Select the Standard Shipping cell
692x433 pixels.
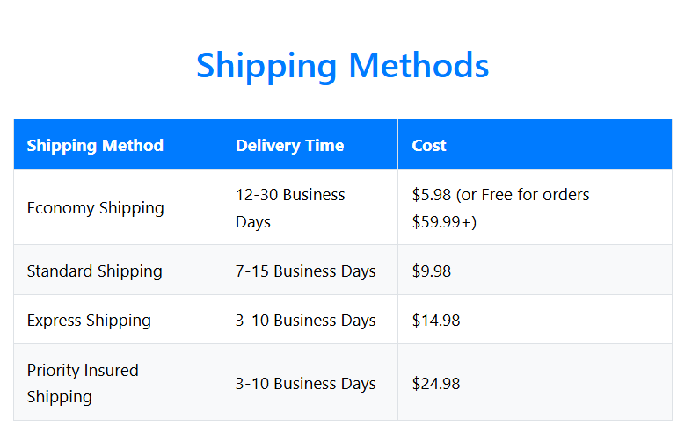94,271
